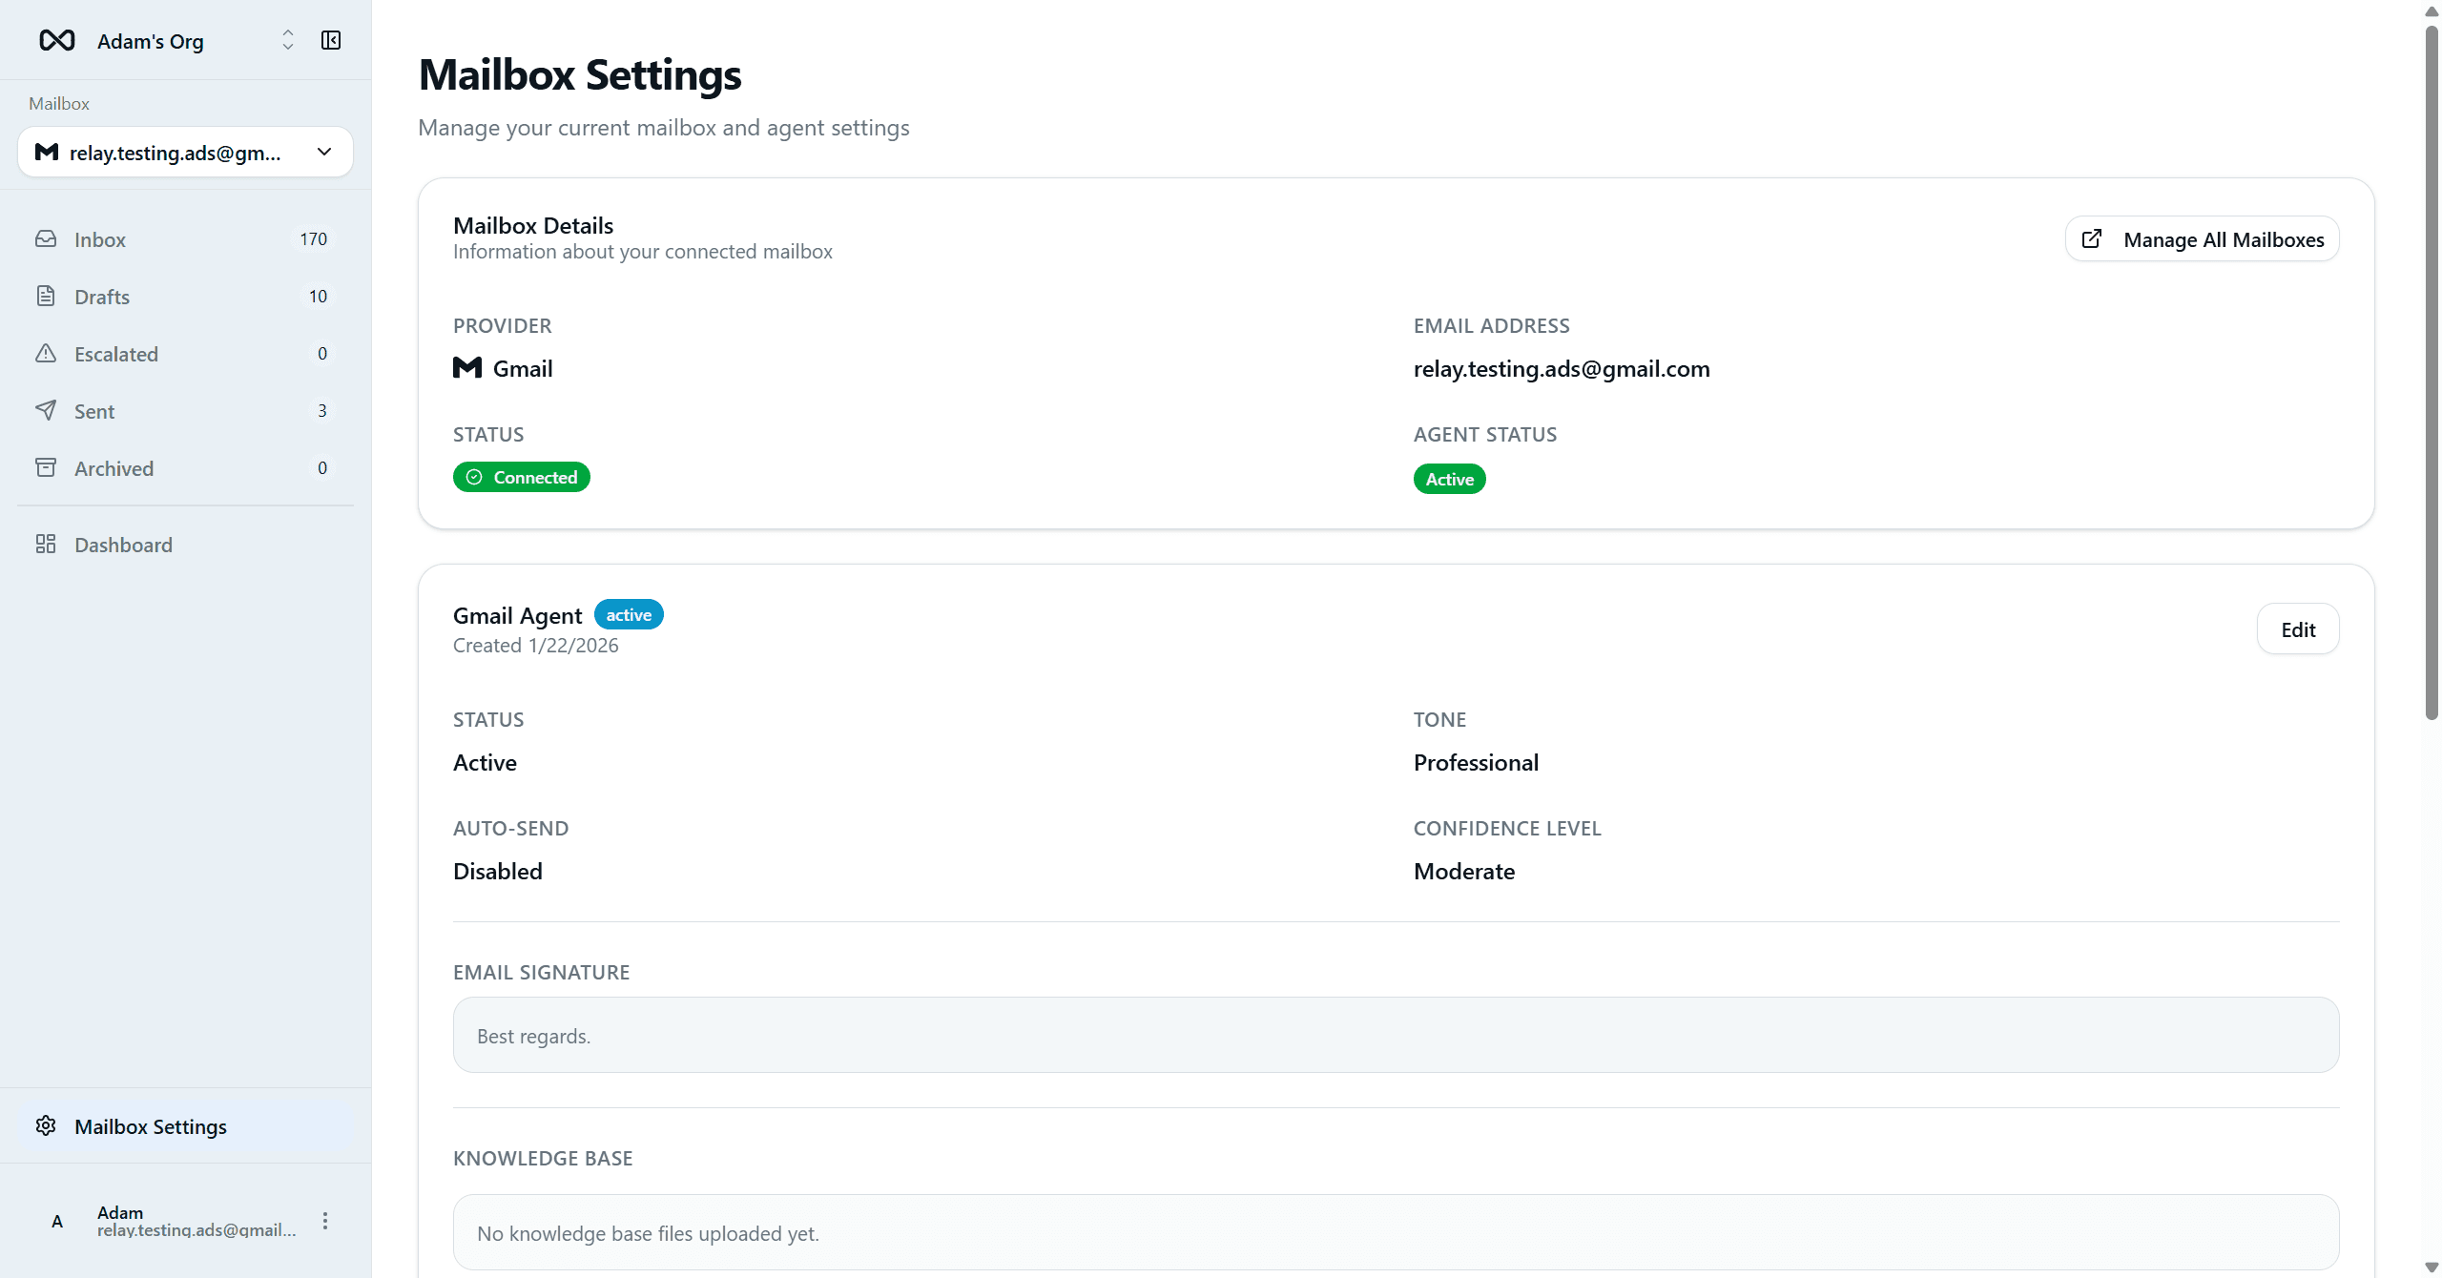This screenshot has height=1278, width=2442.
Task: Click the Best regards signature box
Action: pyautogui.click(x=1396, y=1035)
